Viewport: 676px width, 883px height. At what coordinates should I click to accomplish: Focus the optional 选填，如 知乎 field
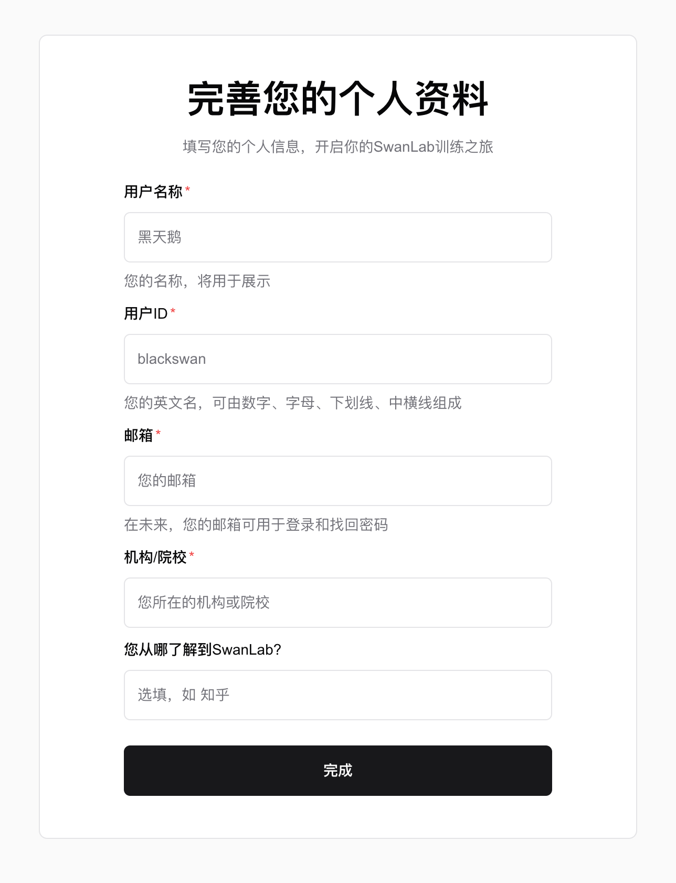point(338,695)
